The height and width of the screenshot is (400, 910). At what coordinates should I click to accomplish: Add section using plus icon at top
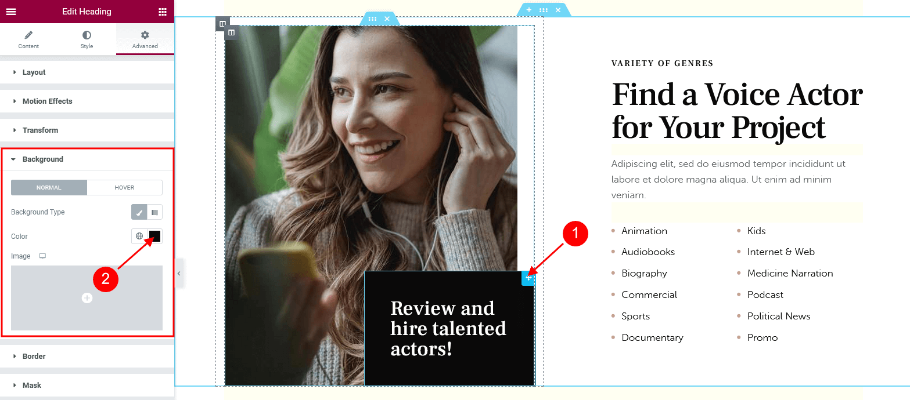[529, 10]
